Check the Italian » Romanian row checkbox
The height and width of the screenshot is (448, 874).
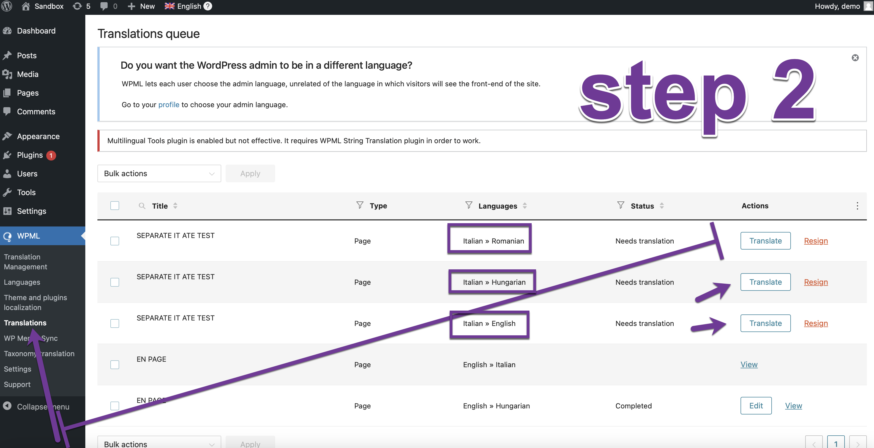pos(115,241)
